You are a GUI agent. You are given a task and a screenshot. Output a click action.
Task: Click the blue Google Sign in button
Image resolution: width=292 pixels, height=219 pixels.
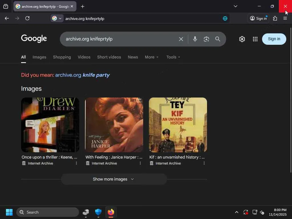(x=274, y=39)
